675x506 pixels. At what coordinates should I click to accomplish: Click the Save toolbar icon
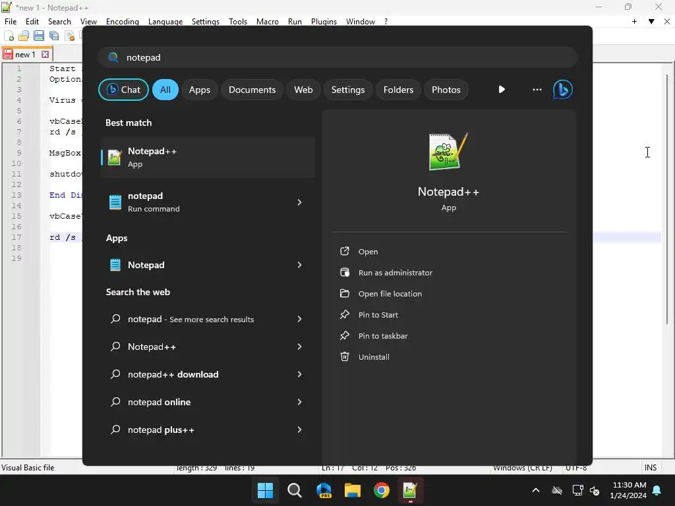click(x=39, y=36)
